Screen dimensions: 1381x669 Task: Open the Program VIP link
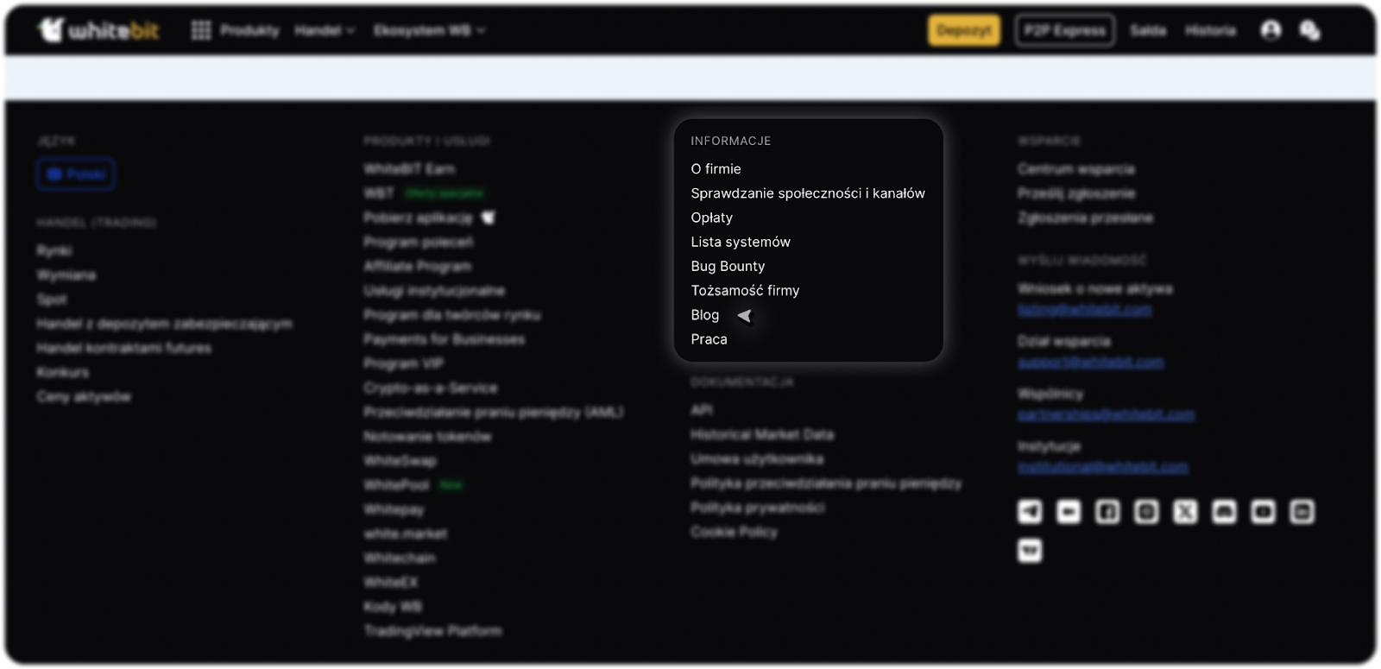coord(403,363)
